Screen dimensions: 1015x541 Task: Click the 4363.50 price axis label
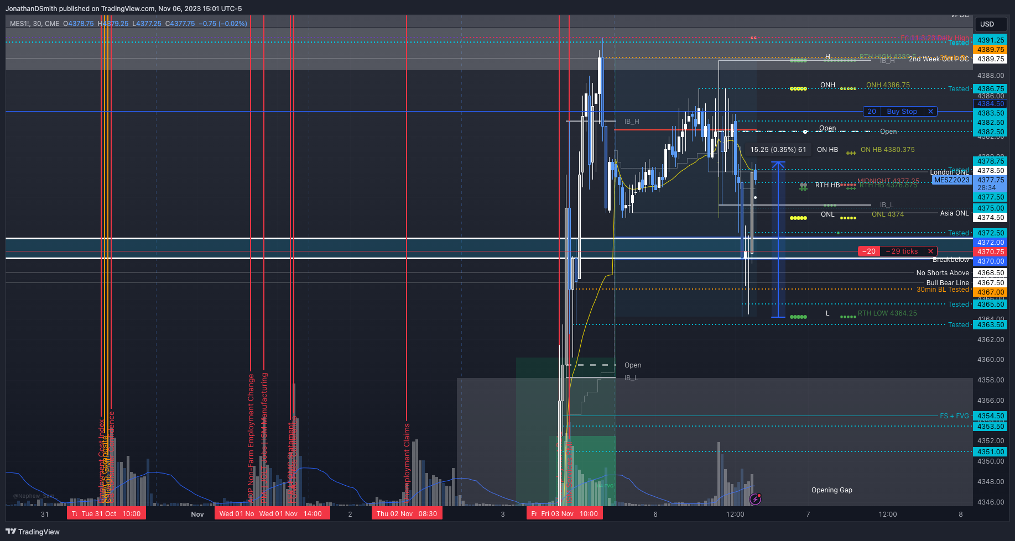pos(991,324)
